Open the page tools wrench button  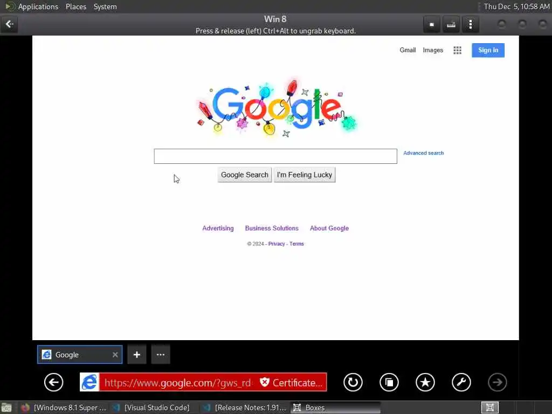coord(461,382)
